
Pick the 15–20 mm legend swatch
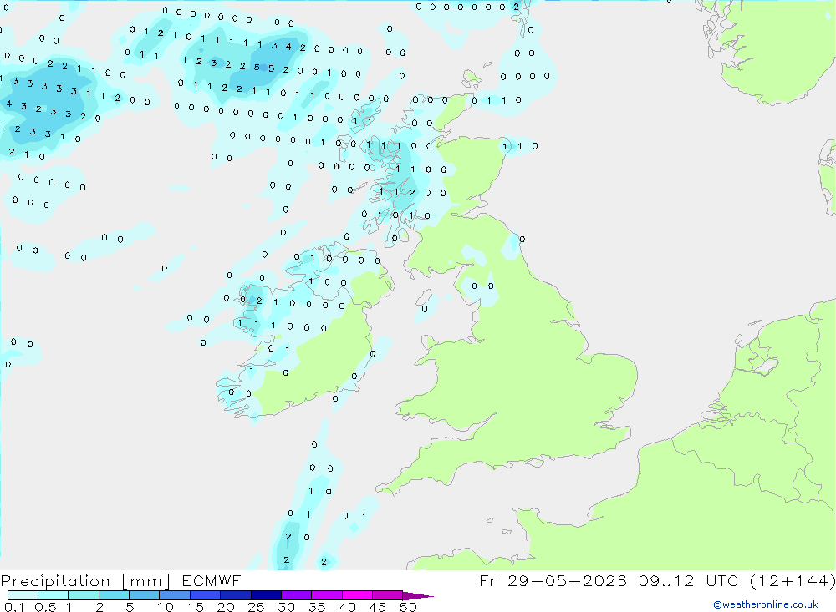(205, 595)
